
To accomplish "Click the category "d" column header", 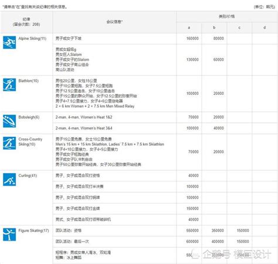I will tap(265, 28).
